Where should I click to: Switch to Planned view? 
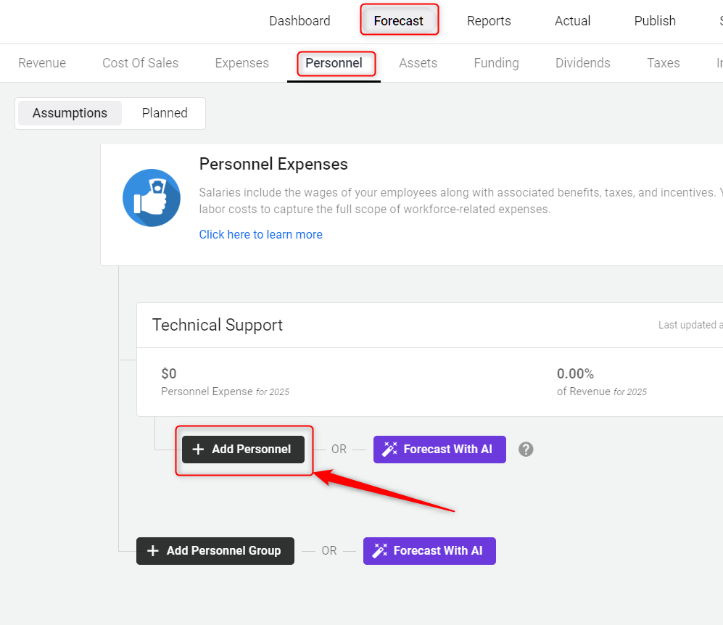point(165,113)
